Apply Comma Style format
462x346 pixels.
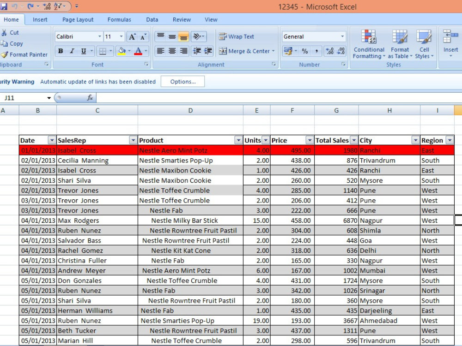[316, 51]
